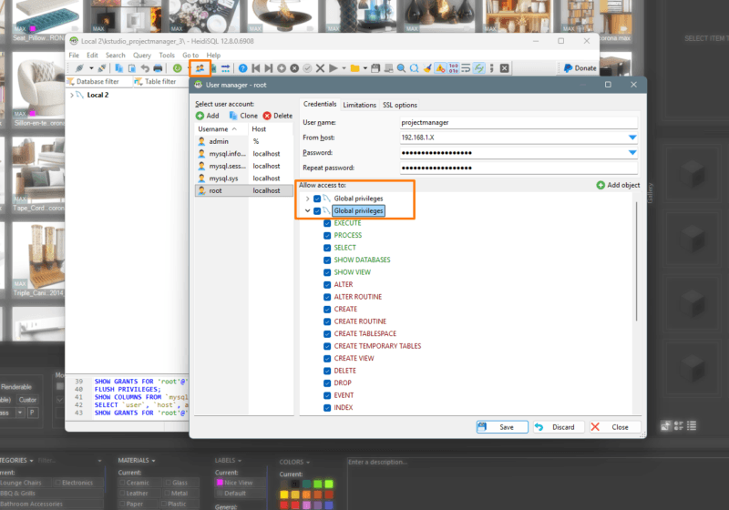
Task: Click the disconnect session toolbar icon
Action: [102, 68]
